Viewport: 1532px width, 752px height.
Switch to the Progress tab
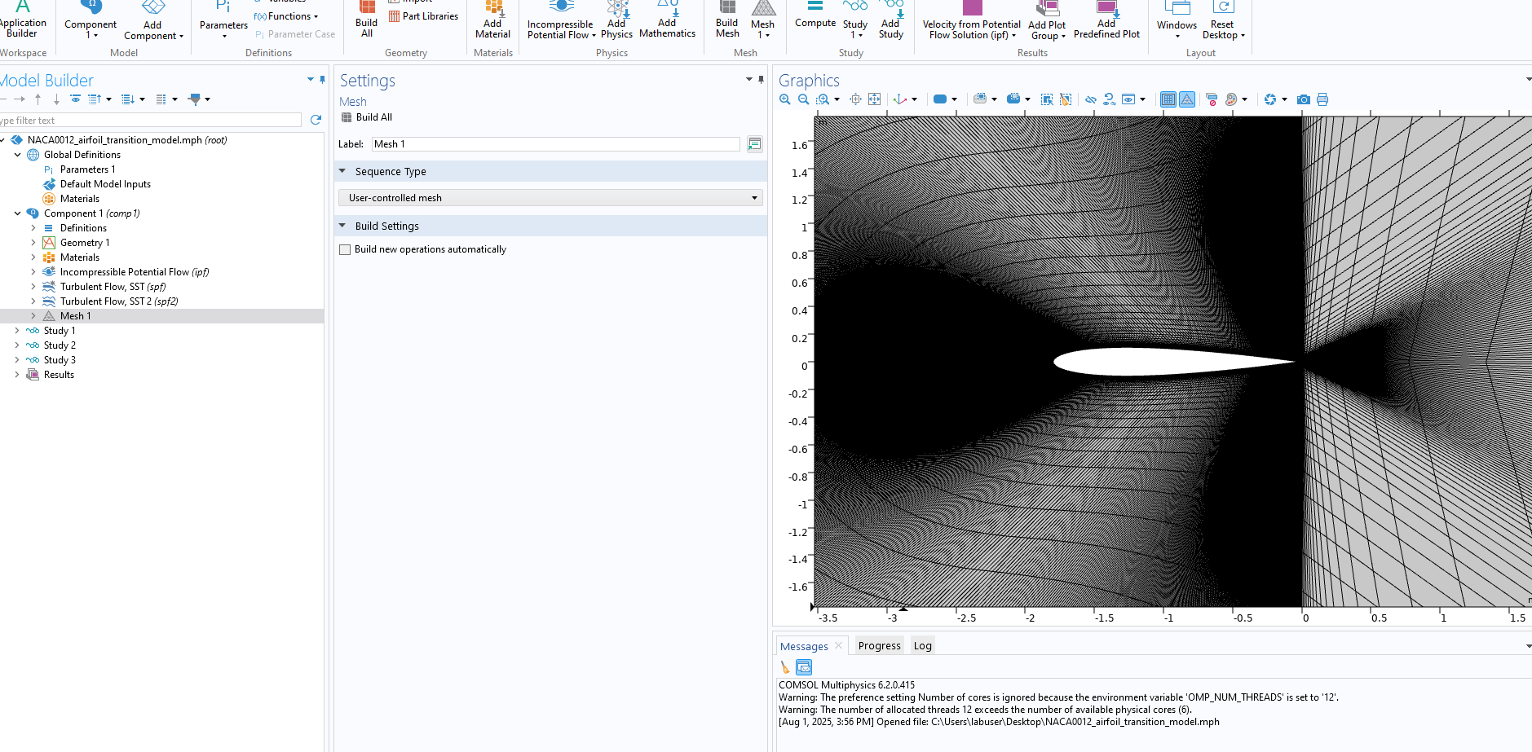tap(879, 645)
